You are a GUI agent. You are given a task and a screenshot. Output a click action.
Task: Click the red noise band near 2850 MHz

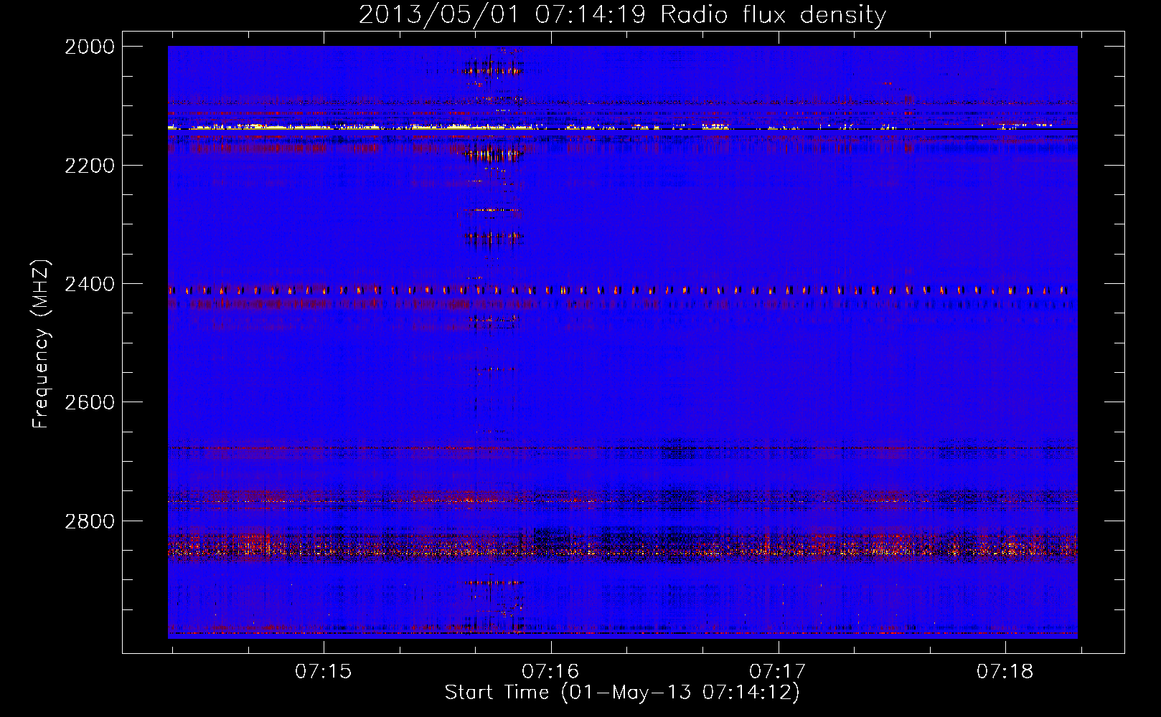point(622,545)
